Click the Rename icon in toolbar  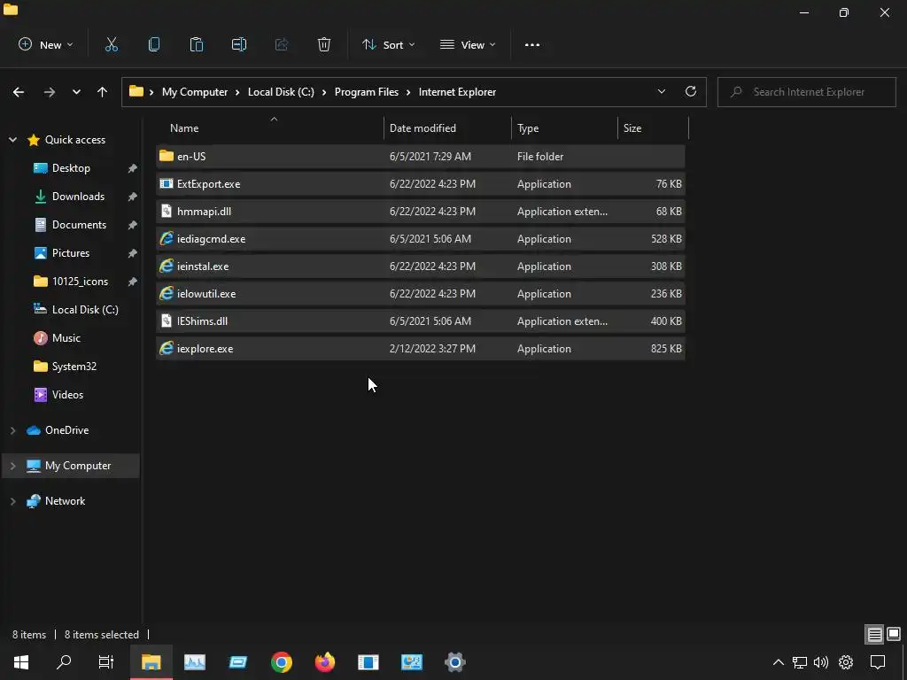point(239,44)
